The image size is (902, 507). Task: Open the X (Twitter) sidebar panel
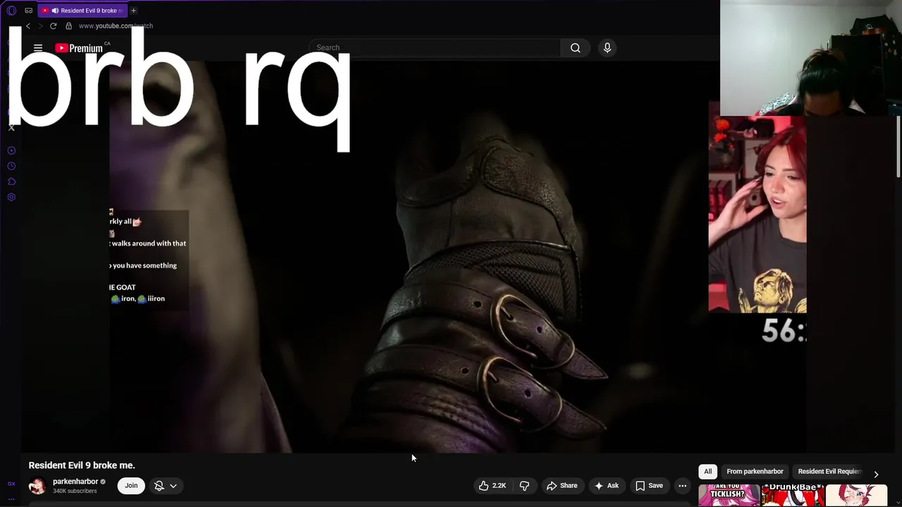point(11,127)
